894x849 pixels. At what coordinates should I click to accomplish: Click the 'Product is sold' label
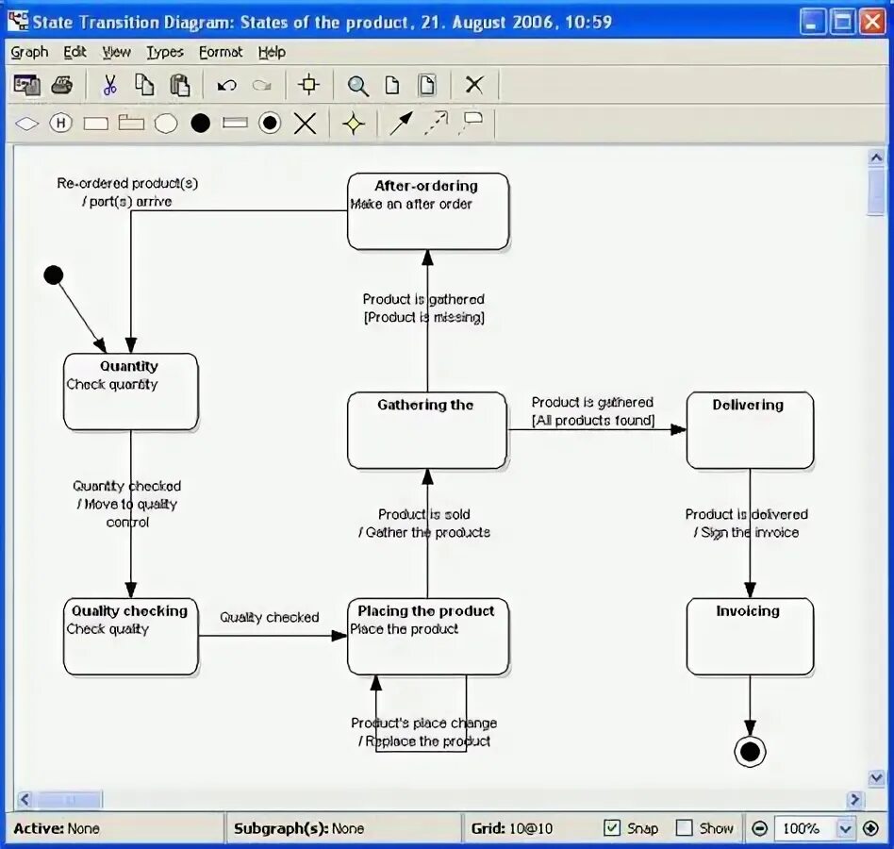424,514
